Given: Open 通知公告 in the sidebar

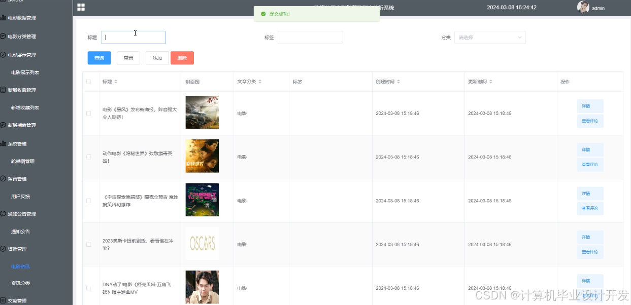Looking at the screenshot, I should coord(21,231).
